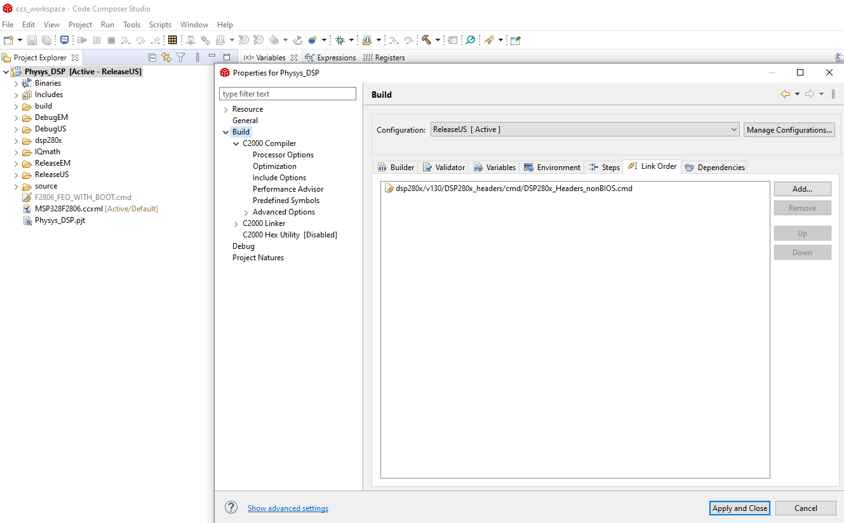Click the Back arrow in the Properties dialog
Viewport: 844px width, 523px height.
tap(786, 94)
